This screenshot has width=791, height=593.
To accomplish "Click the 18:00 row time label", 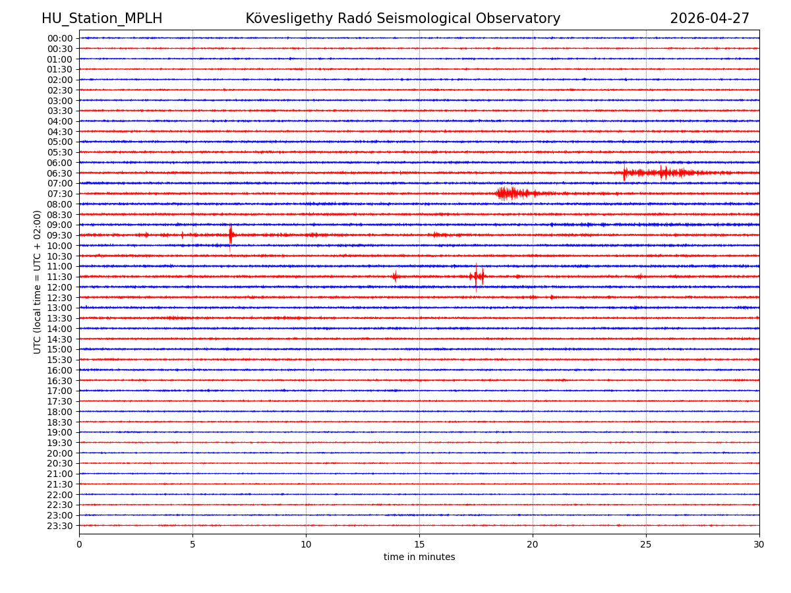I will click(60, 412).
